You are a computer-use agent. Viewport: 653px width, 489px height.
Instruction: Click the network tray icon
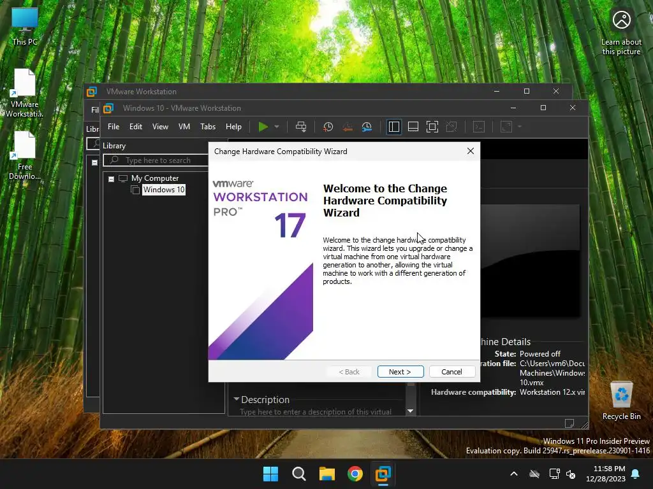pos(554,474)
